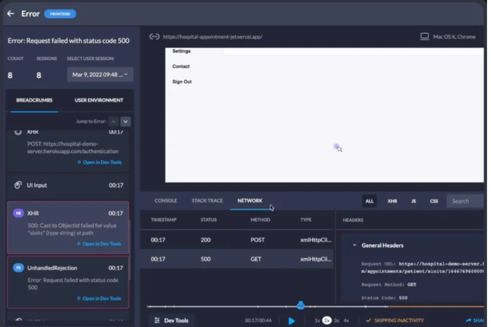Image resolution: width=491 pixels, height=327 pixels.
Task: Toggle the CSS filter in the network panel
Action: [434, 201]
